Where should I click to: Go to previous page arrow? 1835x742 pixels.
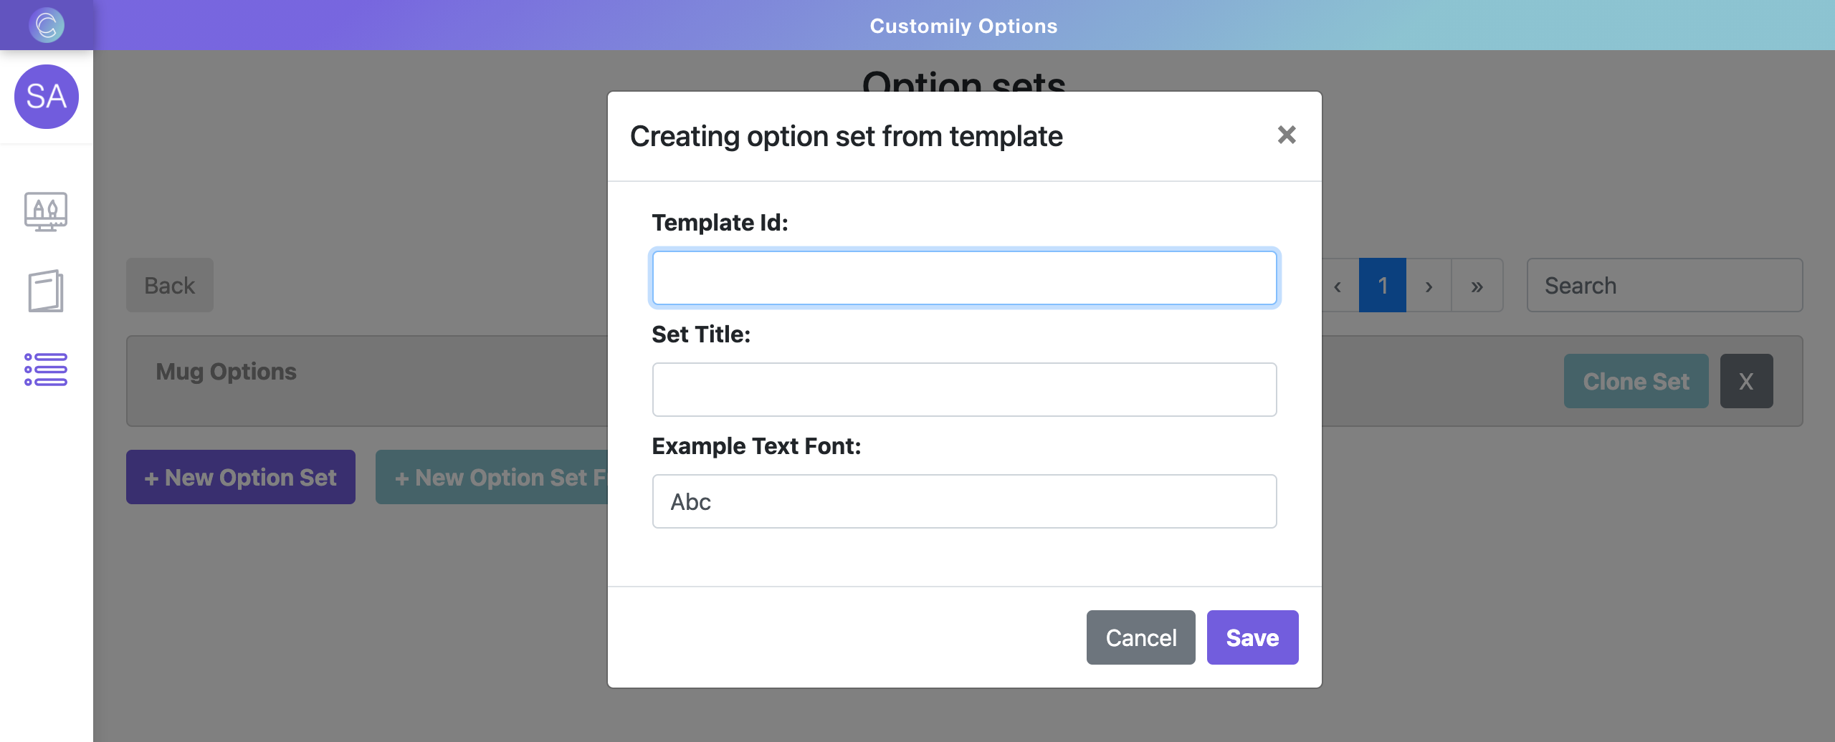tap(1338, 286)
